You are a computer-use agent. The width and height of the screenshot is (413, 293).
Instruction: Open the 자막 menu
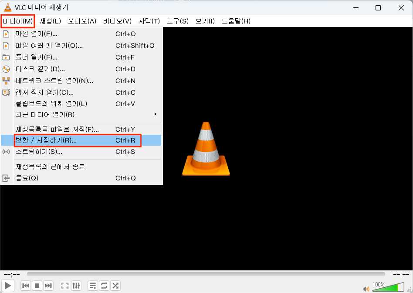coord(149,20)
